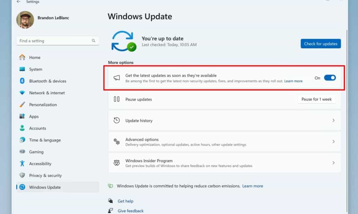Click the Apps icon in sidebar

(22, 116)
